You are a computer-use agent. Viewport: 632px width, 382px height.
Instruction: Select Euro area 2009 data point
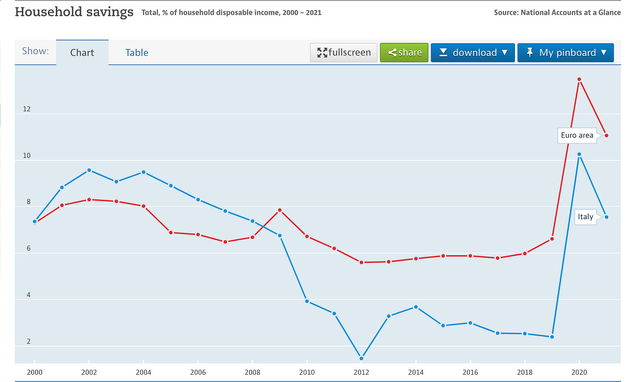tap(280, 210)
